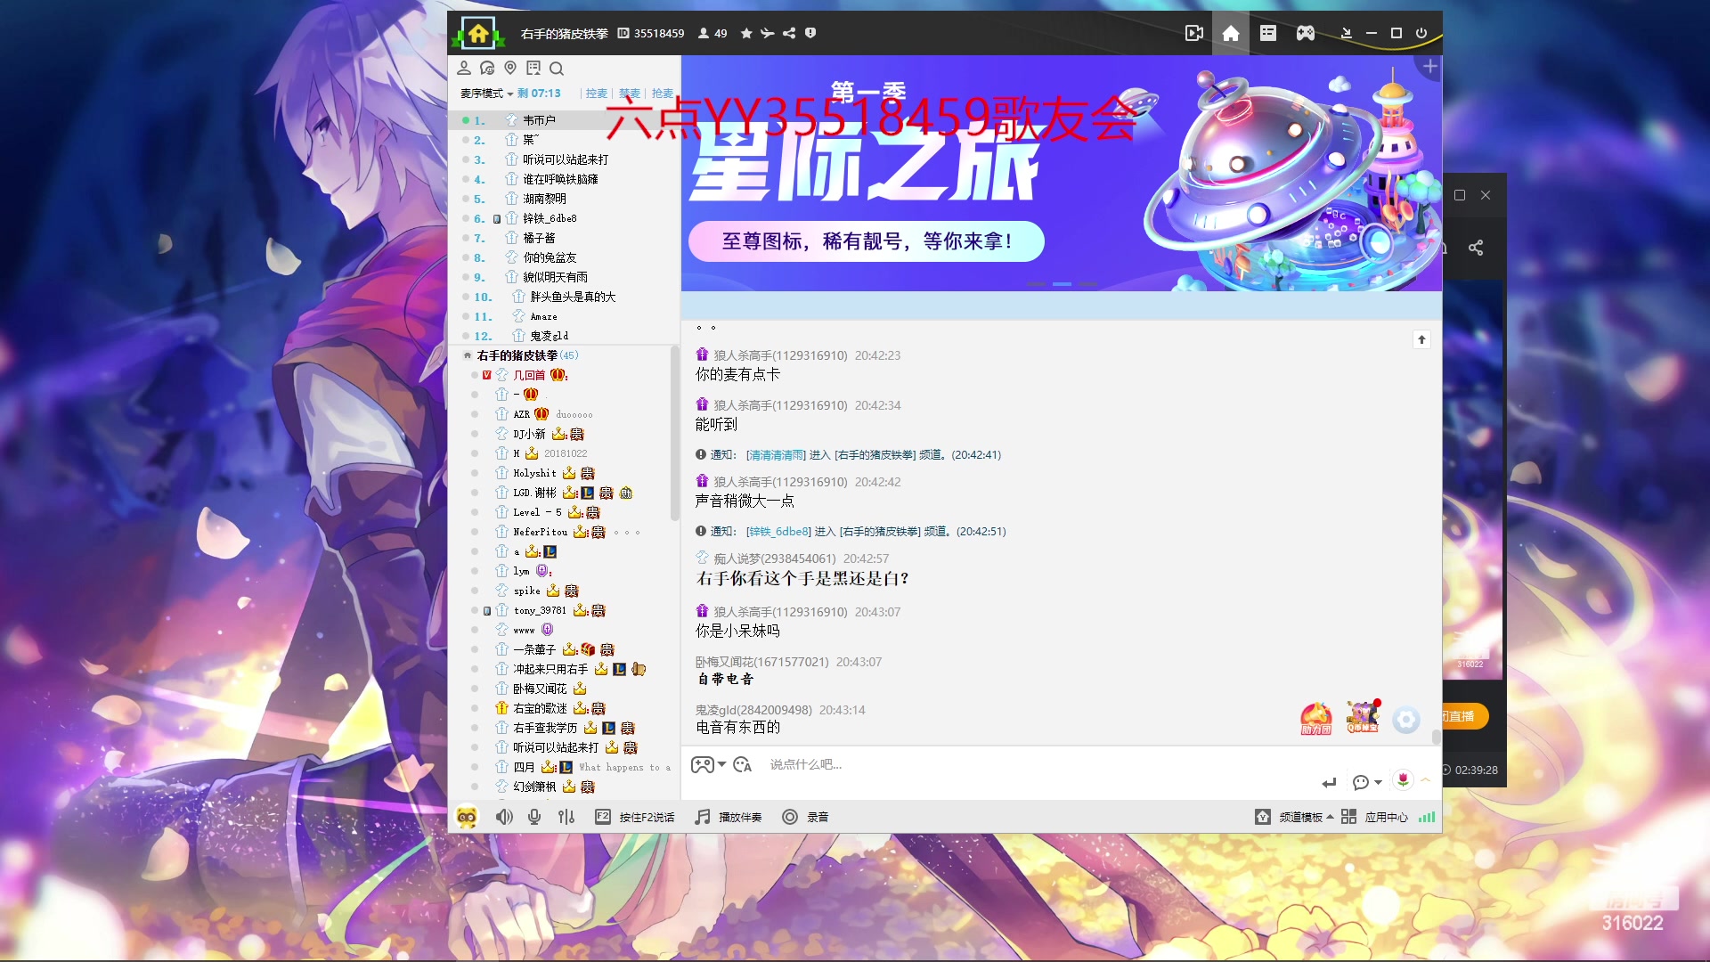Open the 助力团 activity icon
Screen dimensions: 1710x962
(x=1316, y=718)
